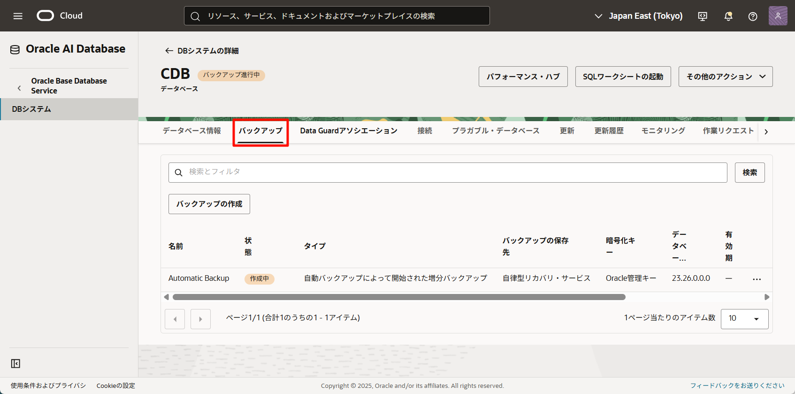This screenshot has height=394, width=795.
Task: Open the 作業リクエスト tab
Action: click(728, 131)
